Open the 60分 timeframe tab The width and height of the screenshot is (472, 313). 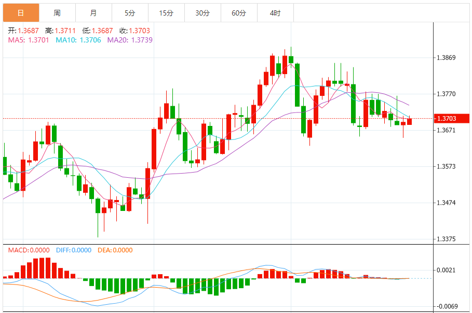239,13
